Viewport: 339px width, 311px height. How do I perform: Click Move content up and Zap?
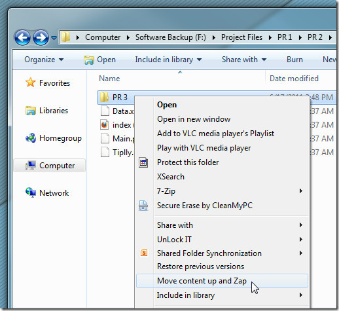point(222,281)
